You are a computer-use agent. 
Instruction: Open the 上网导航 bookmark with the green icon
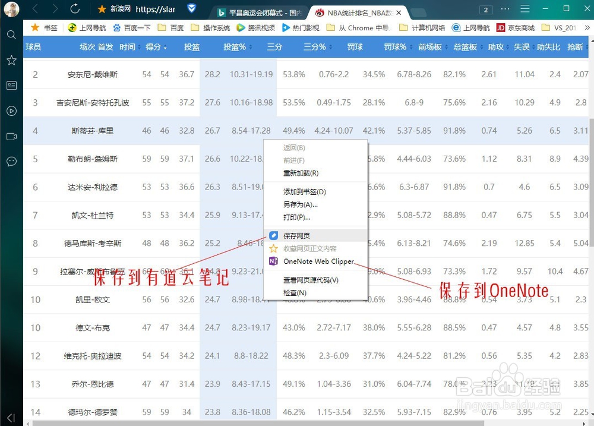tap(87, 28)
